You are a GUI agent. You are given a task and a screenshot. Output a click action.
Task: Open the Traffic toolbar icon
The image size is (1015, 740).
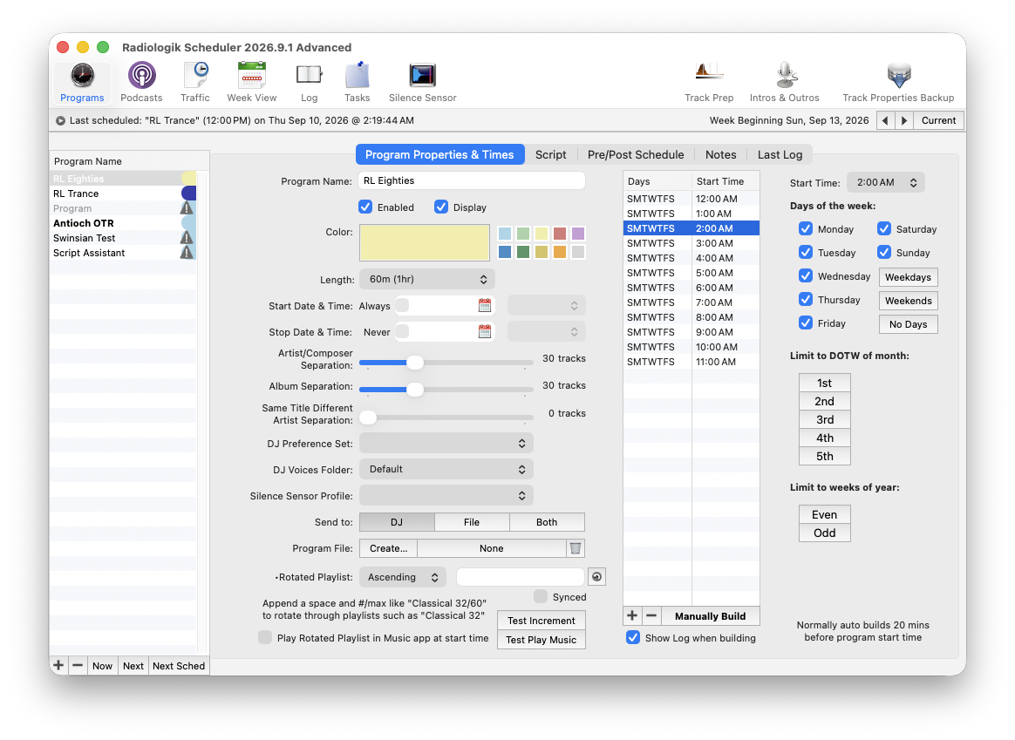pyautogui.click(x=194, y=82)
